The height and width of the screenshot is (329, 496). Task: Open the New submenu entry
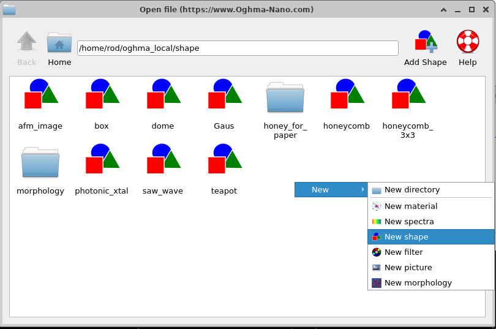pos(331,189)
